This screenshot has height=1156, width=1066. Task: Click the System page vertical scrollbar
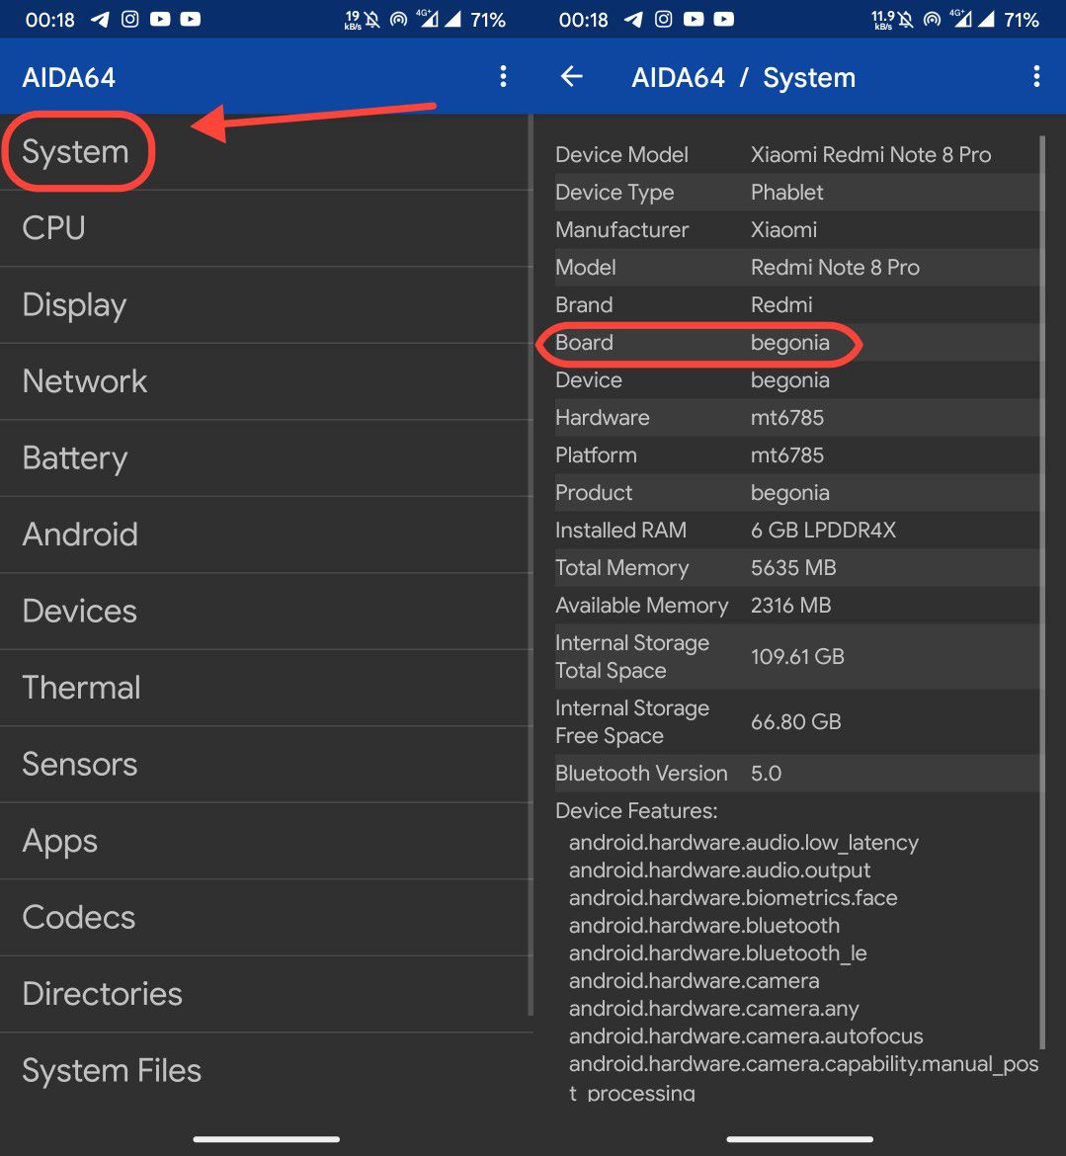pos(1042,593)
